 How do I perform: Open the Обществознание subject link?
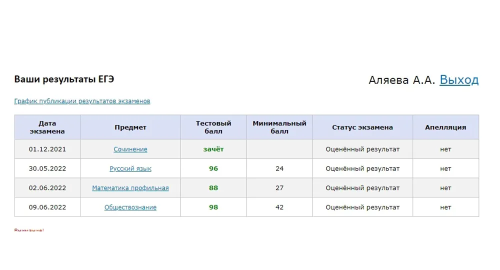(x=130, y=207)
